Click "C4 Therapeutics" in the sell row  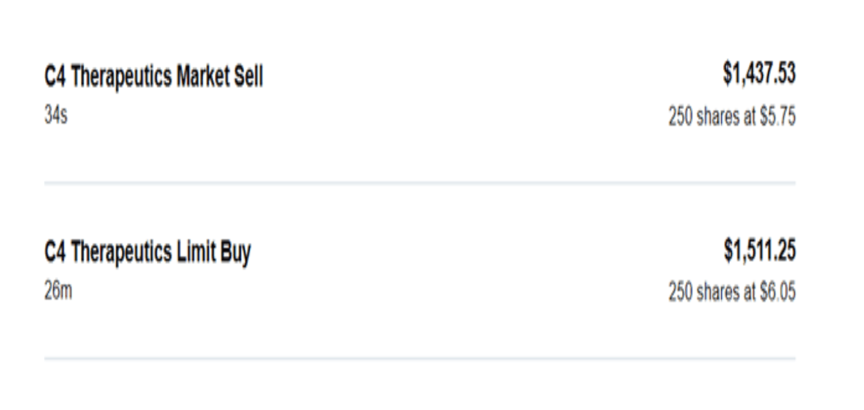click(x=108, y=78)
